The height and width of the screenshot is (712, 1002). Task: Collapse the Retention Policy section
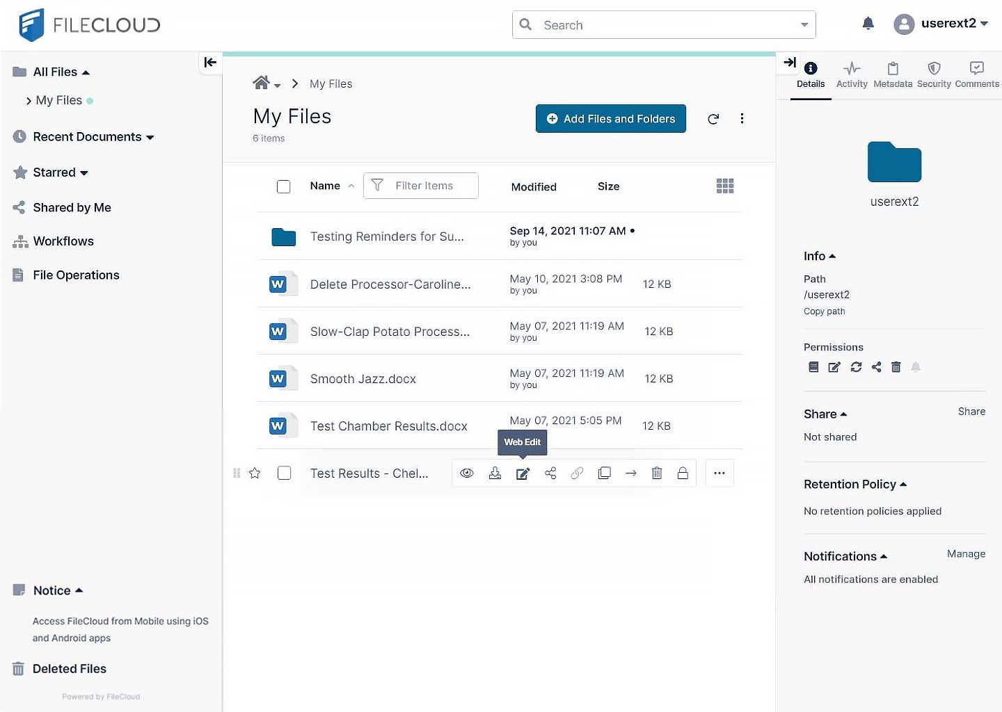click(x=855, y=485)
